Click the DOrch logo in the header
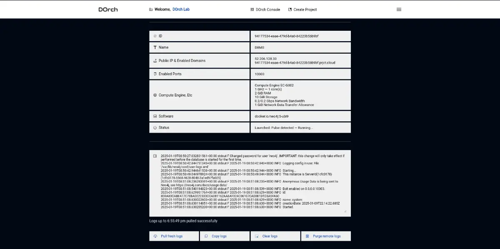 [108, 10]
